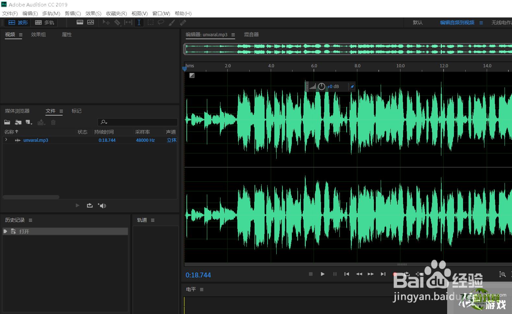The width and height of the screenshot is (512, 314).
Task: Select the 打开 history entry
Action: point(65,231)
